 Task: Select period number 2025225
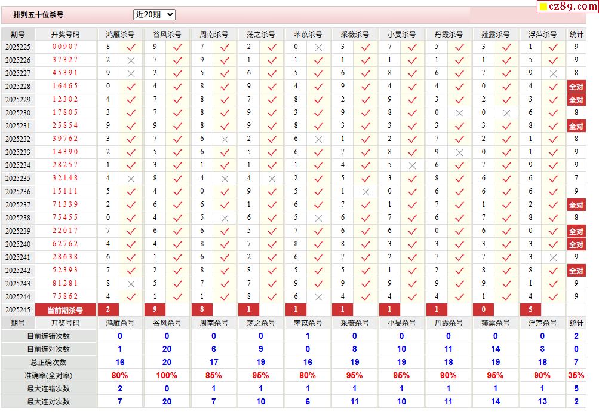[x=17, y=47]
